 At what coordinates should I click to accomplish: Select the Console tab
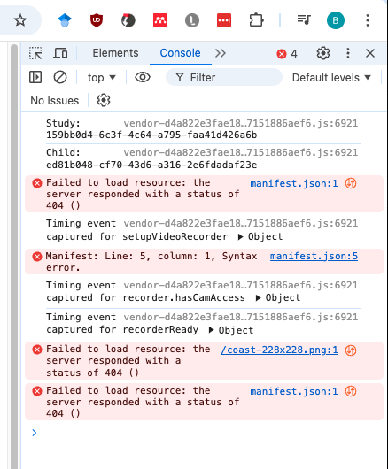point(180,53)
